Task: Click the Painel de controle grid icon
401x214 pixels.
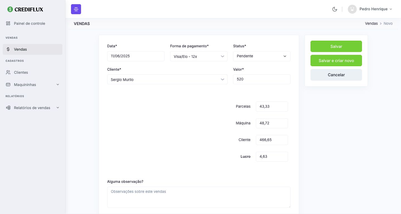Action: point(8,23)
